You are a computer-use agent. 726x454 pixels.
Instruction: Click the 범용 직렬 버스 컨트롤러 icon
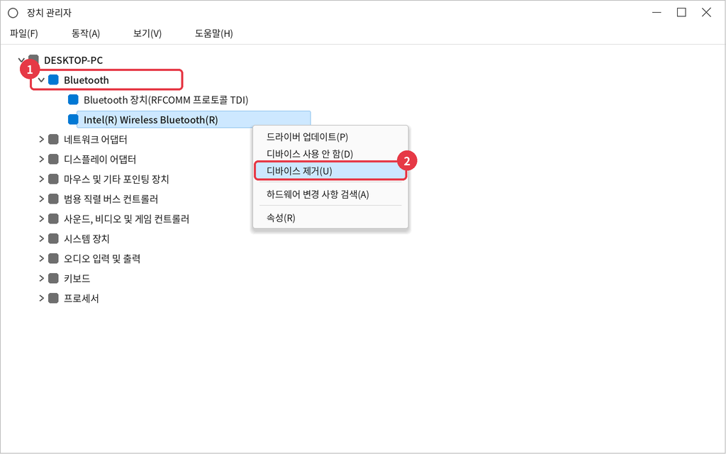point(53,199)
